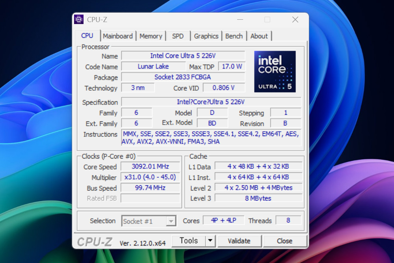Screen dimensions: 394x263
Task: Click the Specification field Intel?Core?Ultra 5 226V
Action: 211,102
